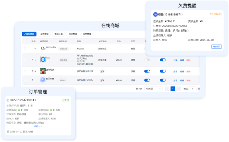
Task: Click order number 20250702142300143
Action: [x=23, y=100]
